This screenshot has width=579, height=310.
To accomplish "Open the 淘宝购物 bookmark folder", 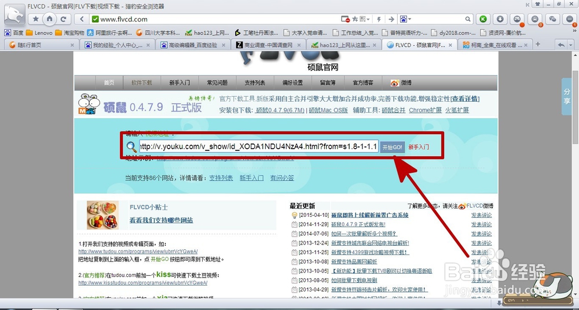I will 69,32.
